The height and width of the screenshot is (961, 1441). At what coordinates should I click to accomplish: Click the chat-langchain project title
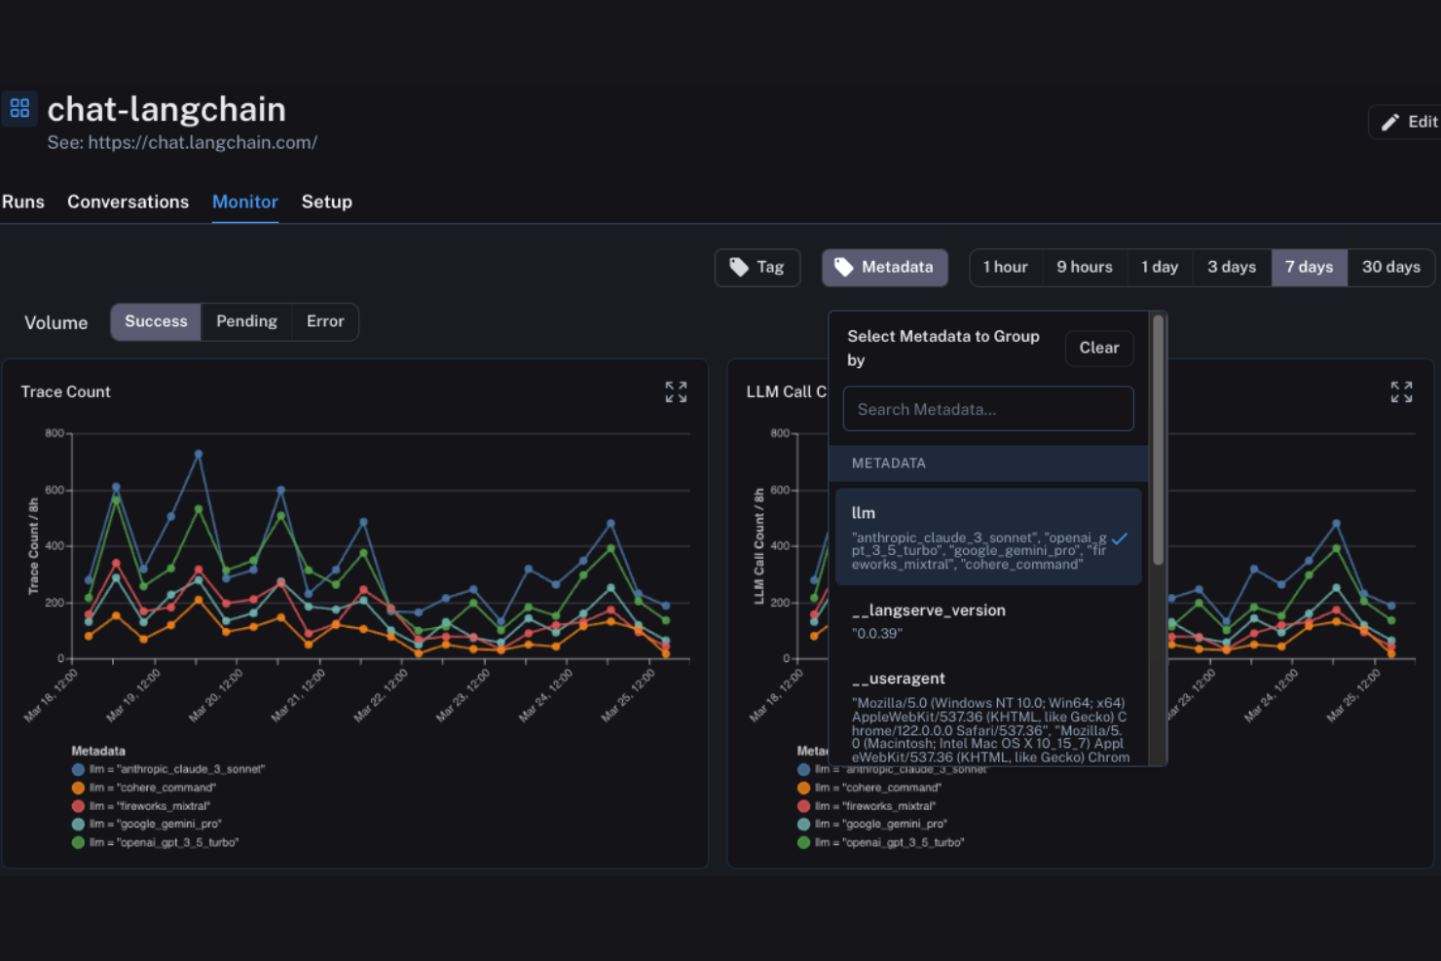click(x=166, y=109)
